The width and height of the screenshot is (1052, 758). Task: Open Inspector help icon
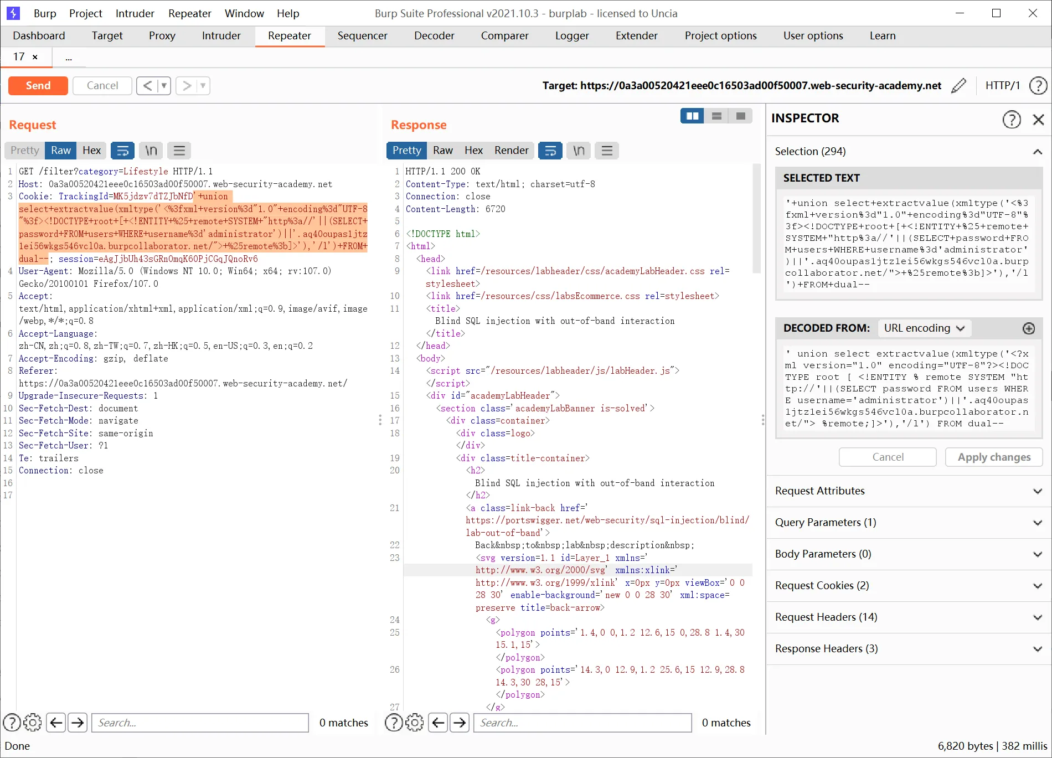click(1012, 119)
